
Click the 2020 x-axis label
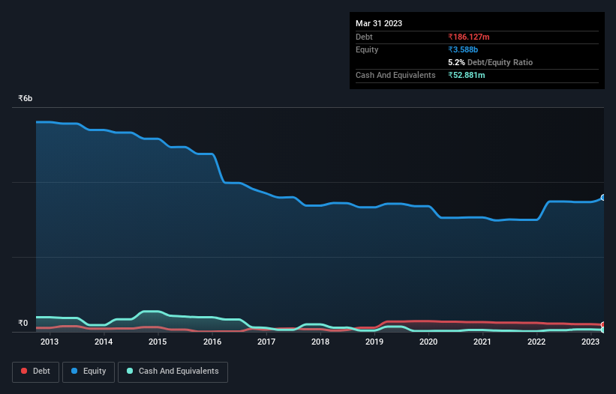tap(428, 342)
